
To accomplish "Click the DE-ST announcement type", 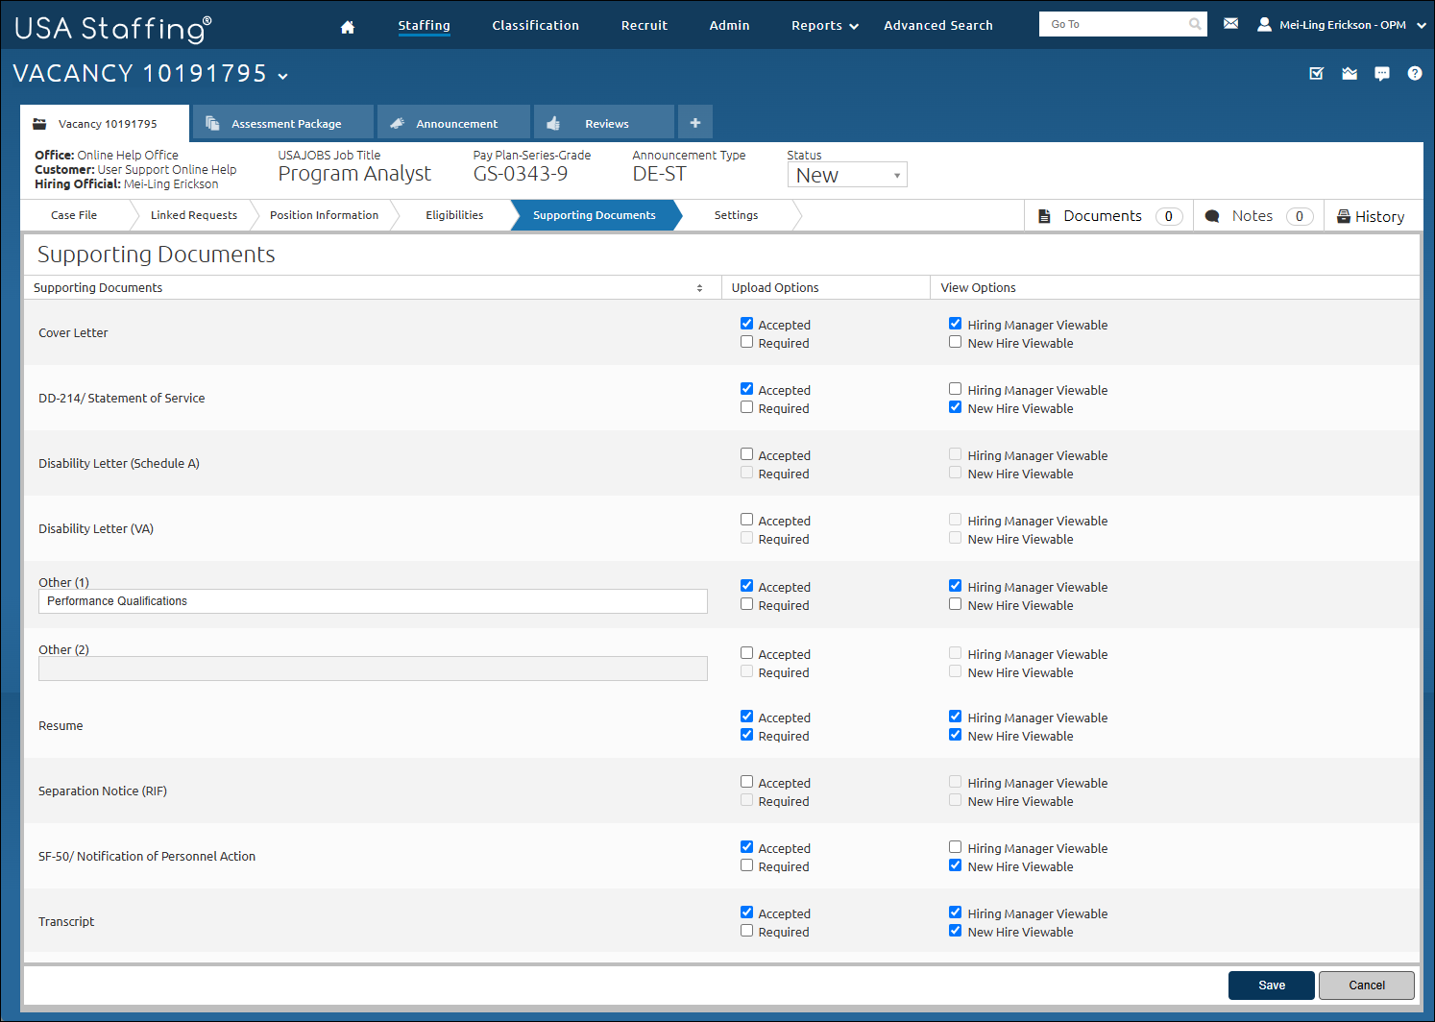I will click(x=659, y=174).
